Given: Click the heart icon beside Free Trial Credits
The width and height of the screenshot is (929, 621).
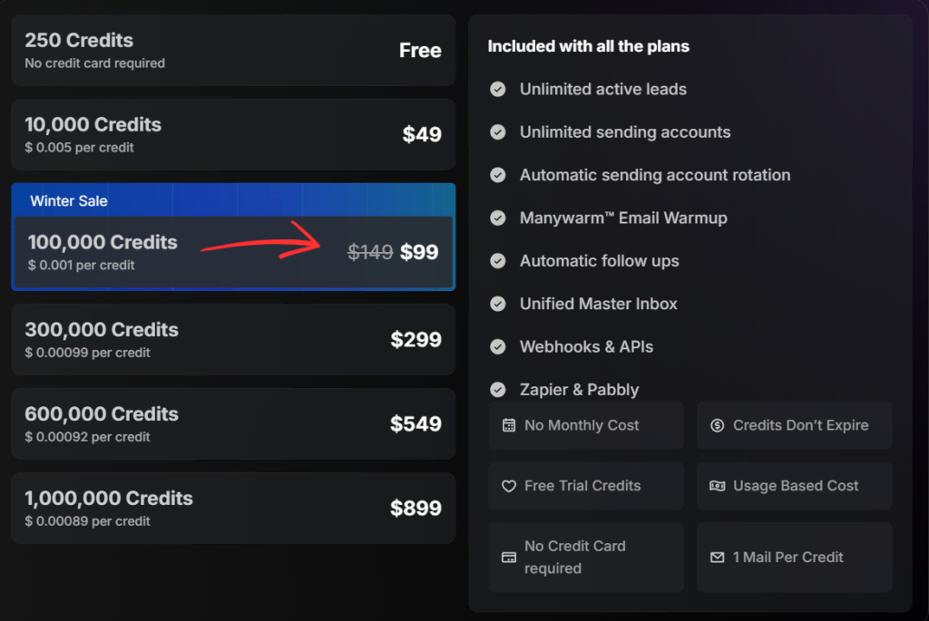Looking at the screenshot, I should pos(509,486).
